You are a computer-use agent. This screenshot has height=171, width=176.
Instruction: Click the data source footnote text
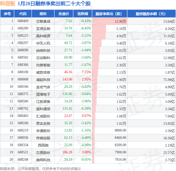tap(40, 169)
